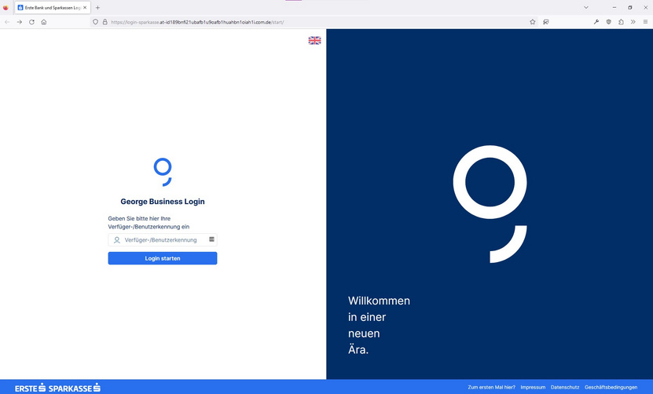
Task: Open the 'Zum ersten Mal hier?' link
Action: 491,388
